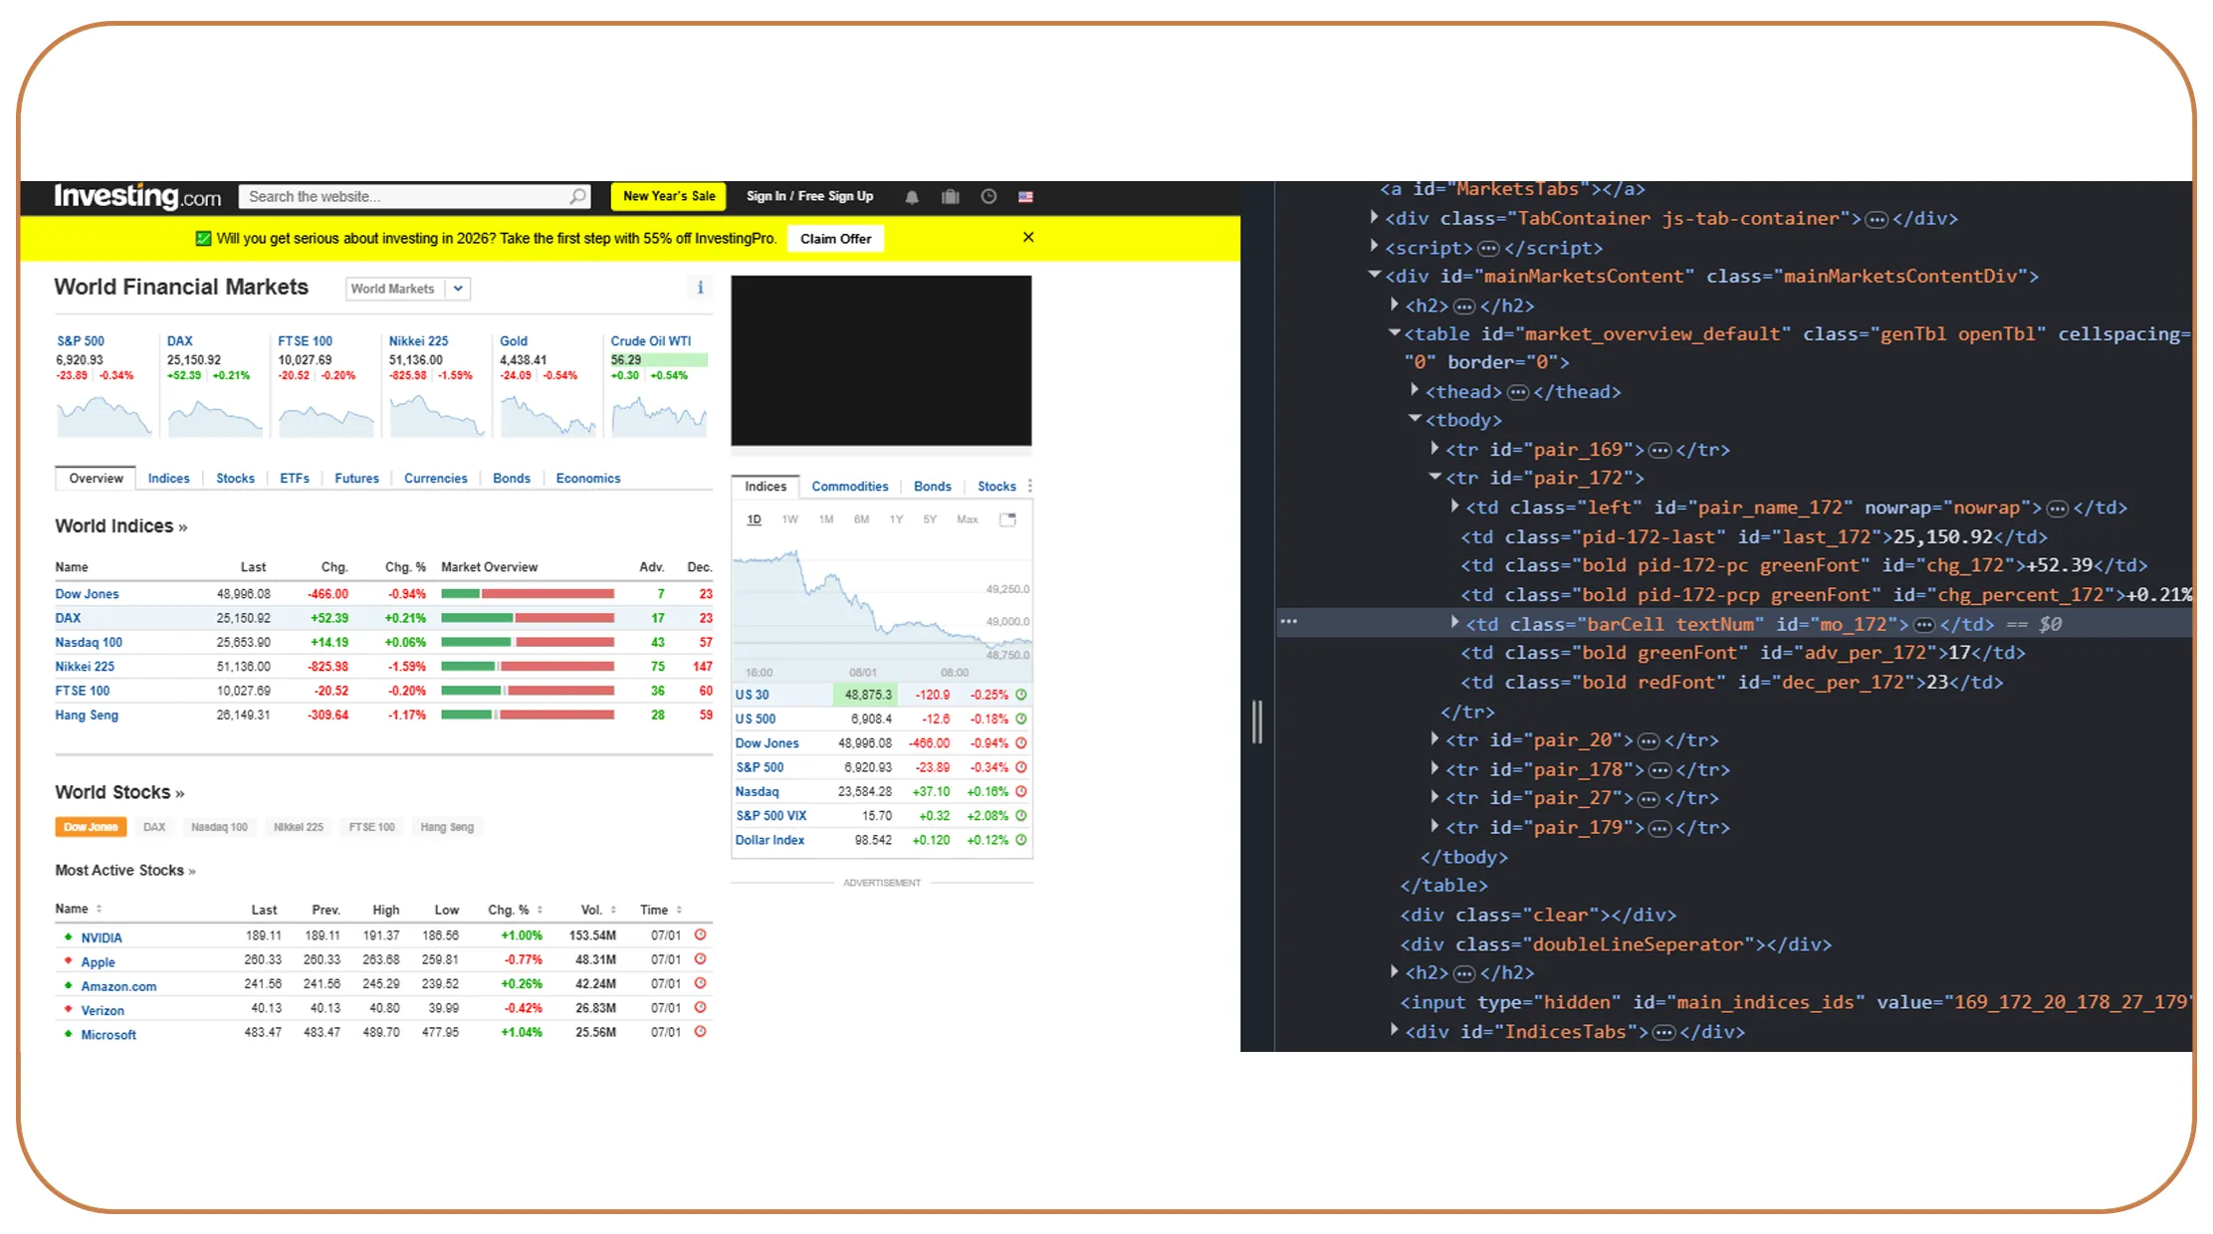2213x1234 pixels.
Task: Click the search magnifier icon
Action: [577, 196]
